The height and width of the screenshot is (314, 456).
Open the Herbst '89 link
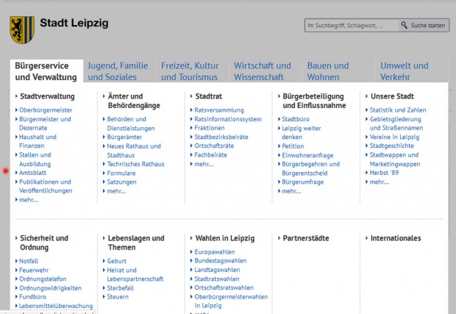(x=384, y=173)
